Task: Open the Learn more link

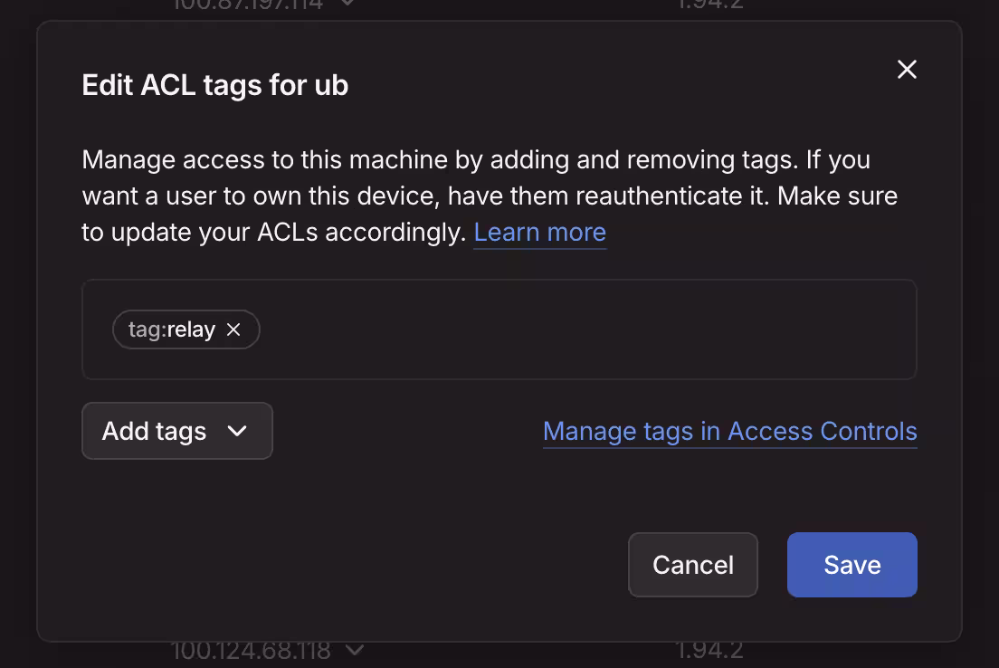Action: pyautogui.click(x=539, y=232)
